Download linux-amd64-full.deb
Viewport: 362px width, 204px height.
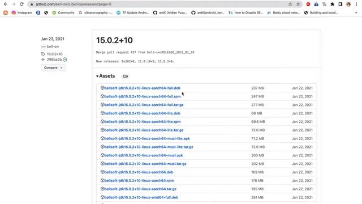pos(141,198)
